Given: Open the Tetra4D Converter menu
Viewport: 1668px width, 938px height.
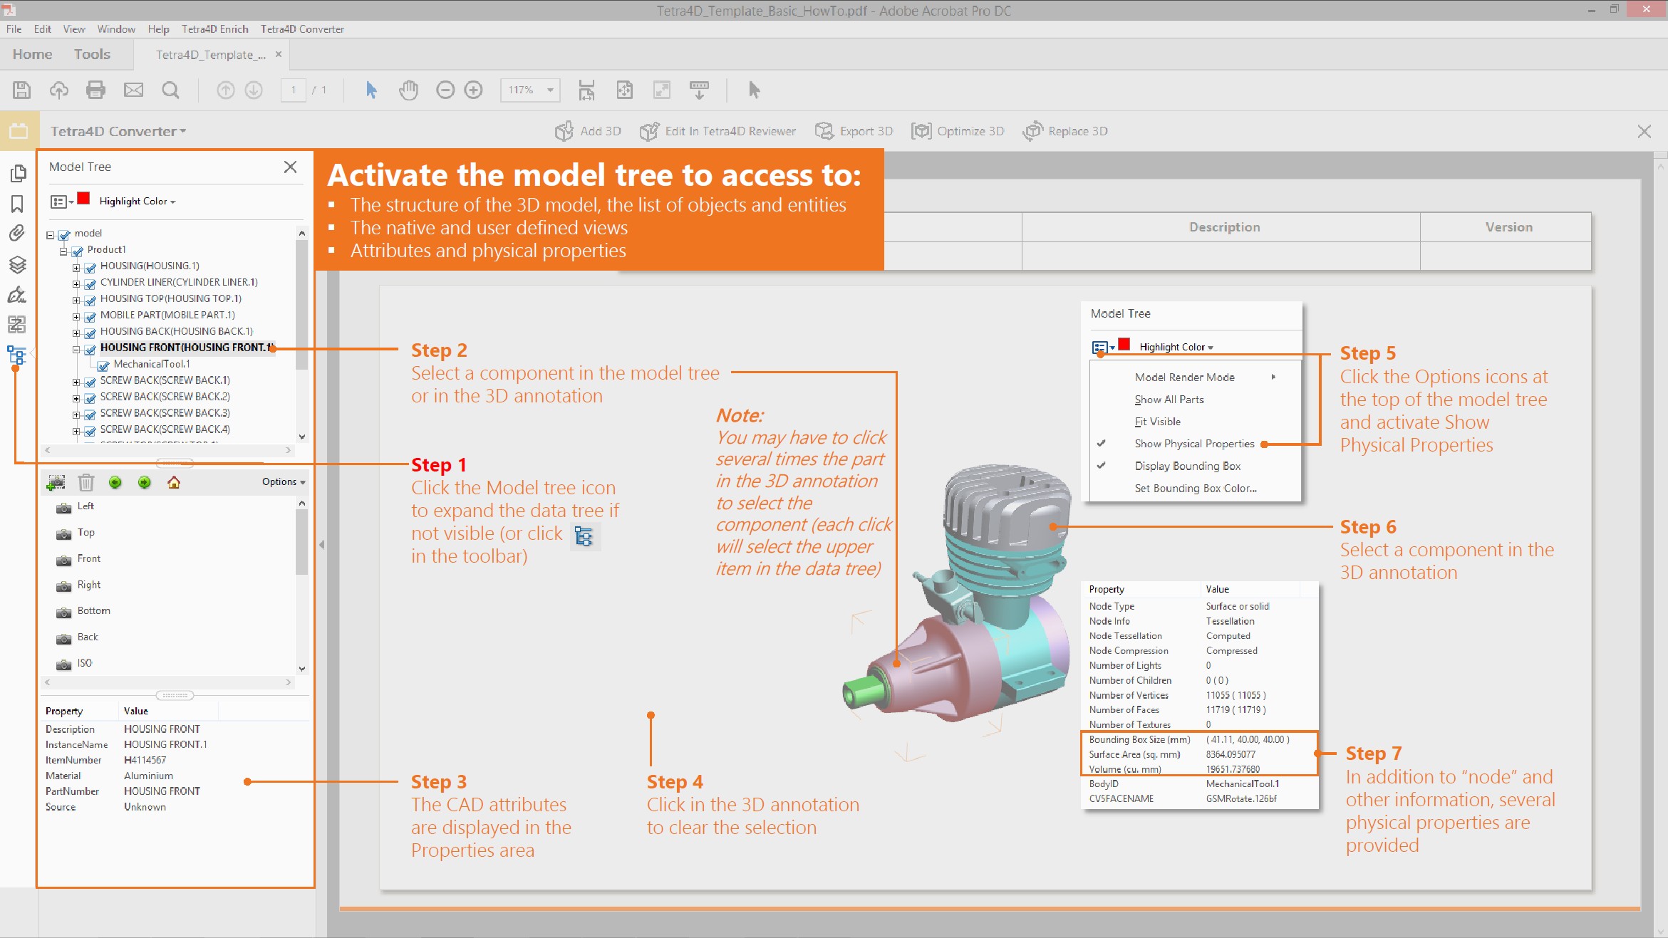Looking at the screenshot, I should click(x=302, y=29).
